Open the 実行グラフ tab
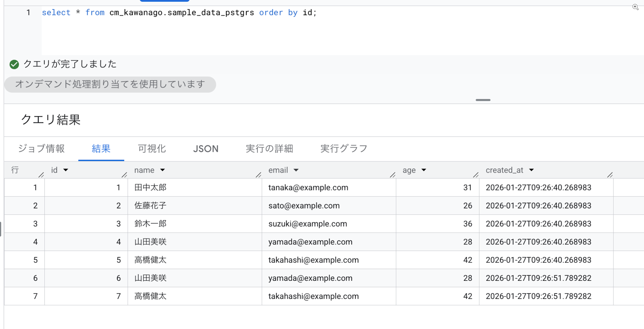This screenshot has width=644, height=329. [x=344, y=148]
